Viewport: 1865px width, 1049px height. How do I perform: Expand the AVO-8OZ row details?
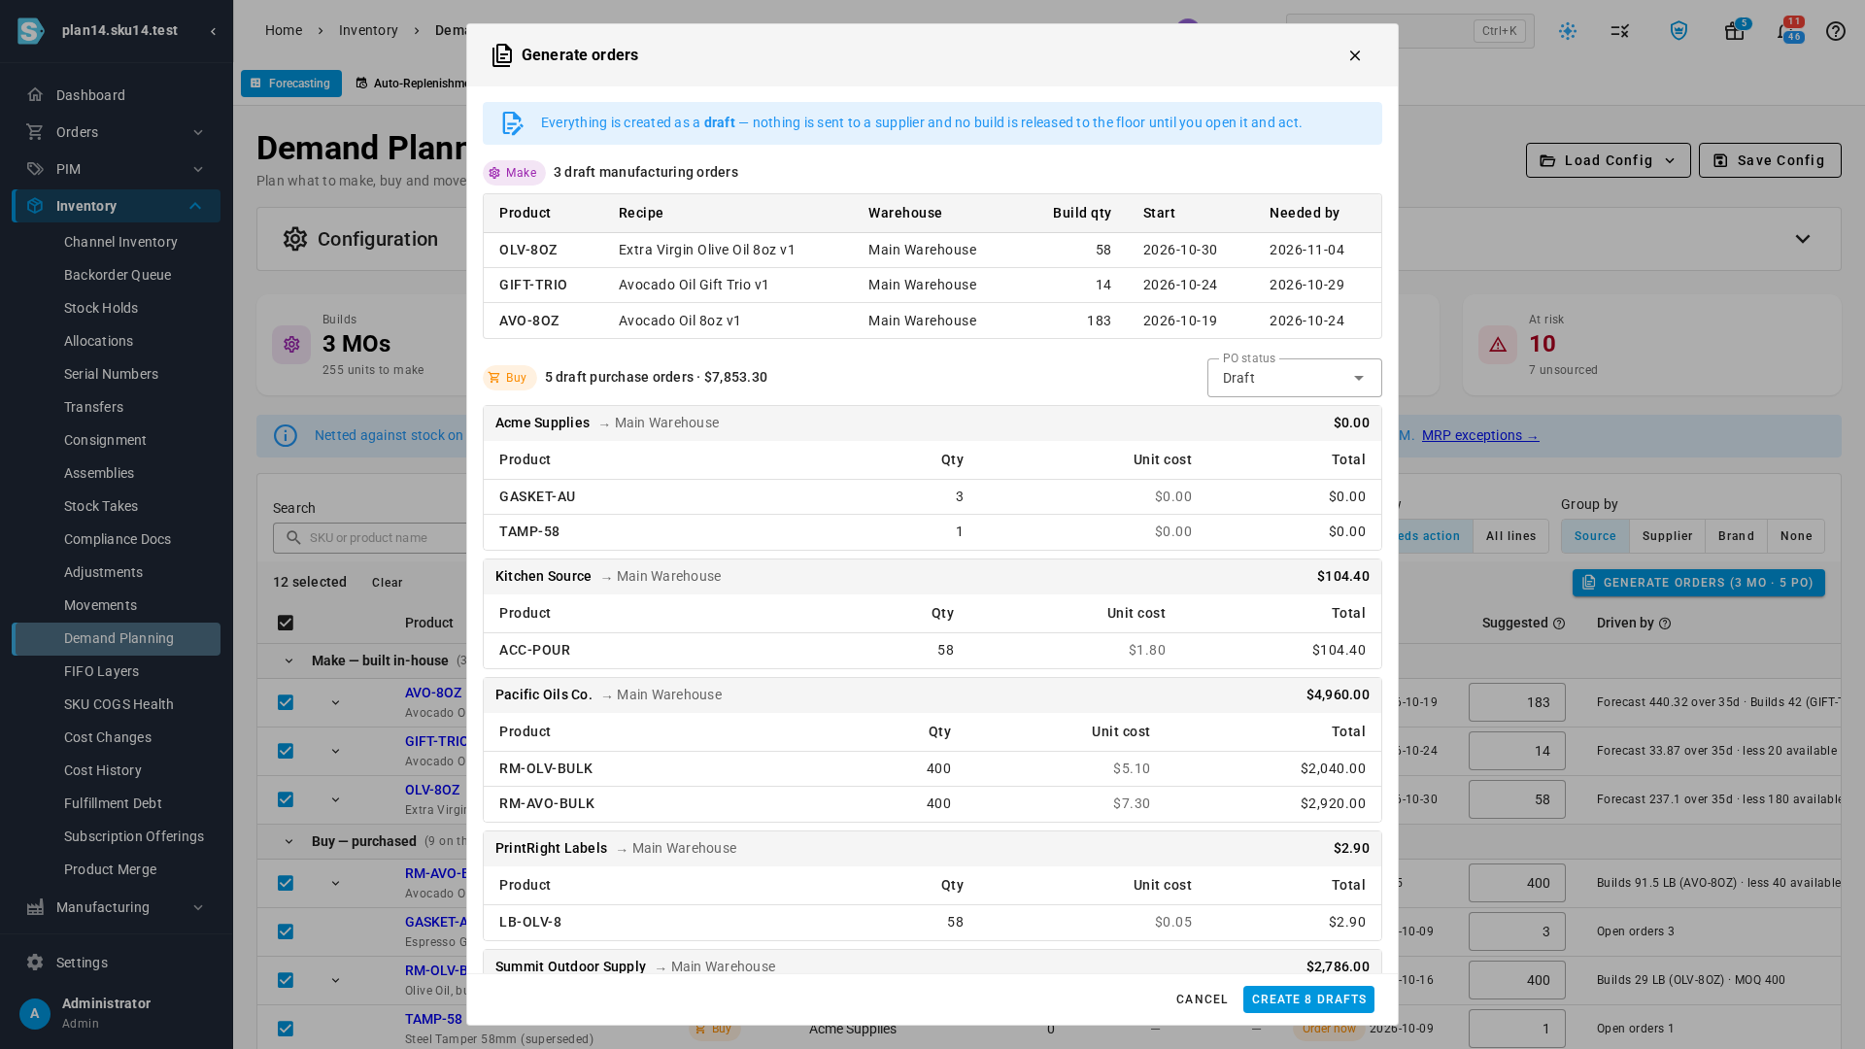(x=335, y=702)
